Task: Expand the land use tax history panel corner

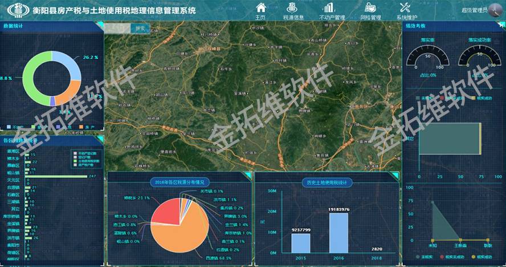Action: (x=396, y=176)
